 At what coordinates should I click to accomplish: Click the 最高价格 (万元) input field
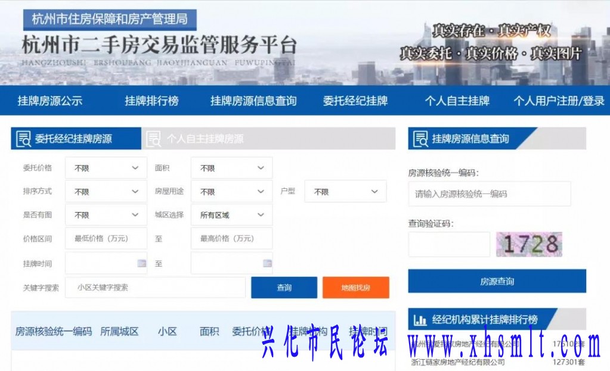coord(231,239)
